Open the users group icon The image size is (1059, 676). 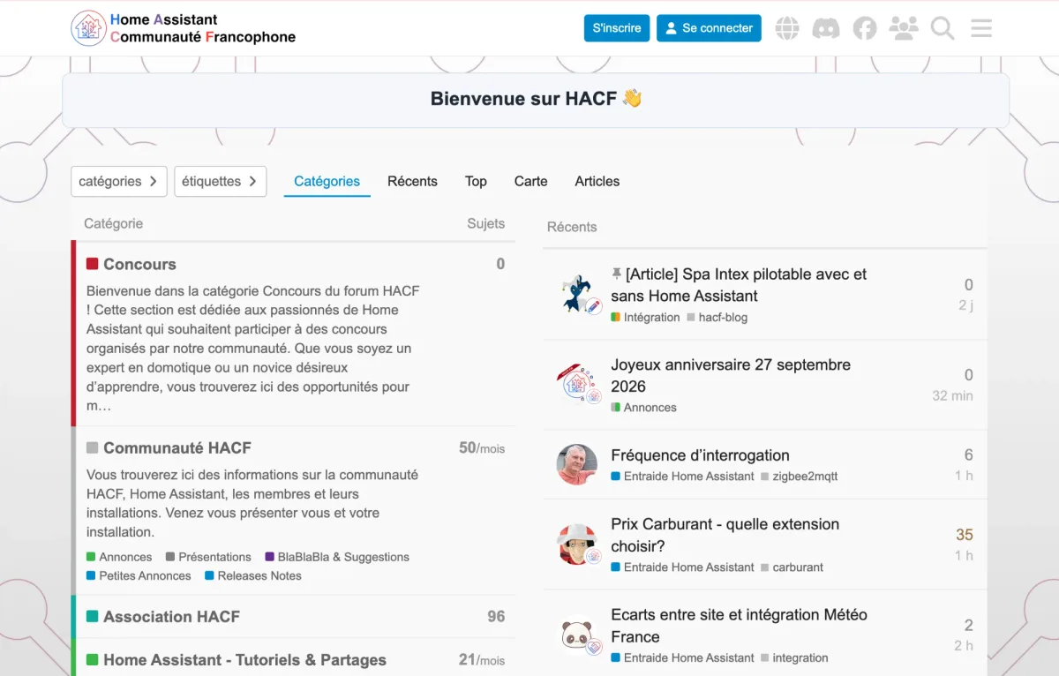pyautogui.click(x=904, y=28)
